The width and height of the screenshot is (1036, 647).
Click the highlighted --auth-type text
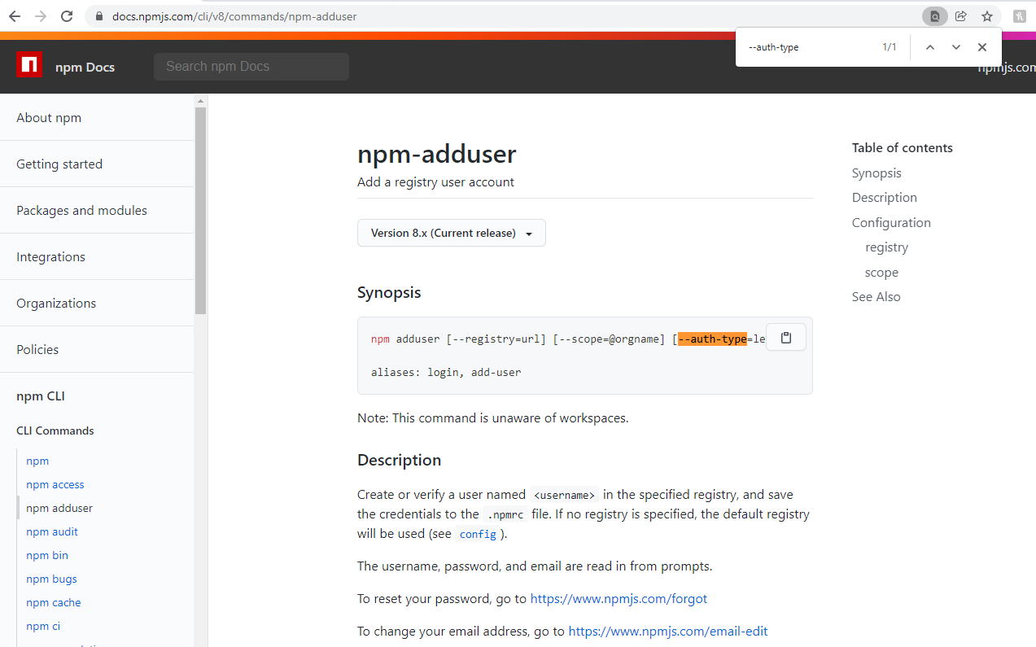(713, 339)
